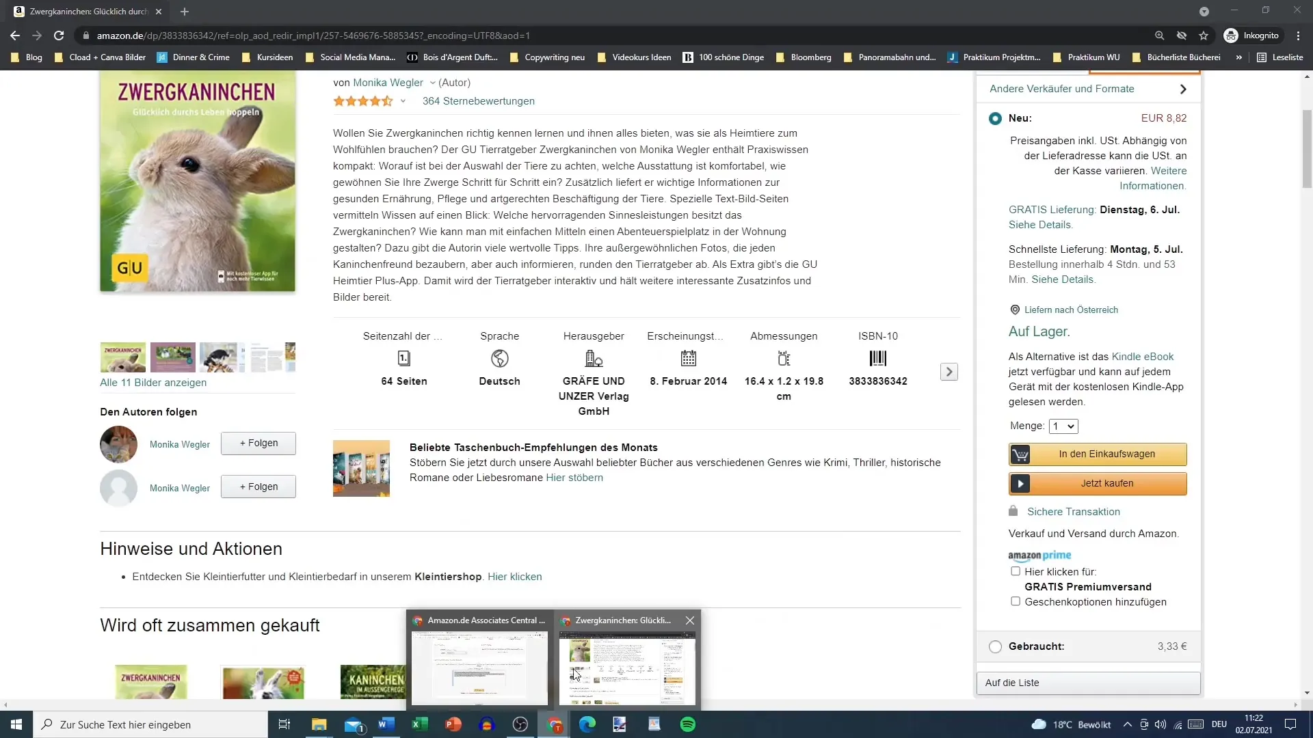Bookmark this page with star icon

point(1204,36)
